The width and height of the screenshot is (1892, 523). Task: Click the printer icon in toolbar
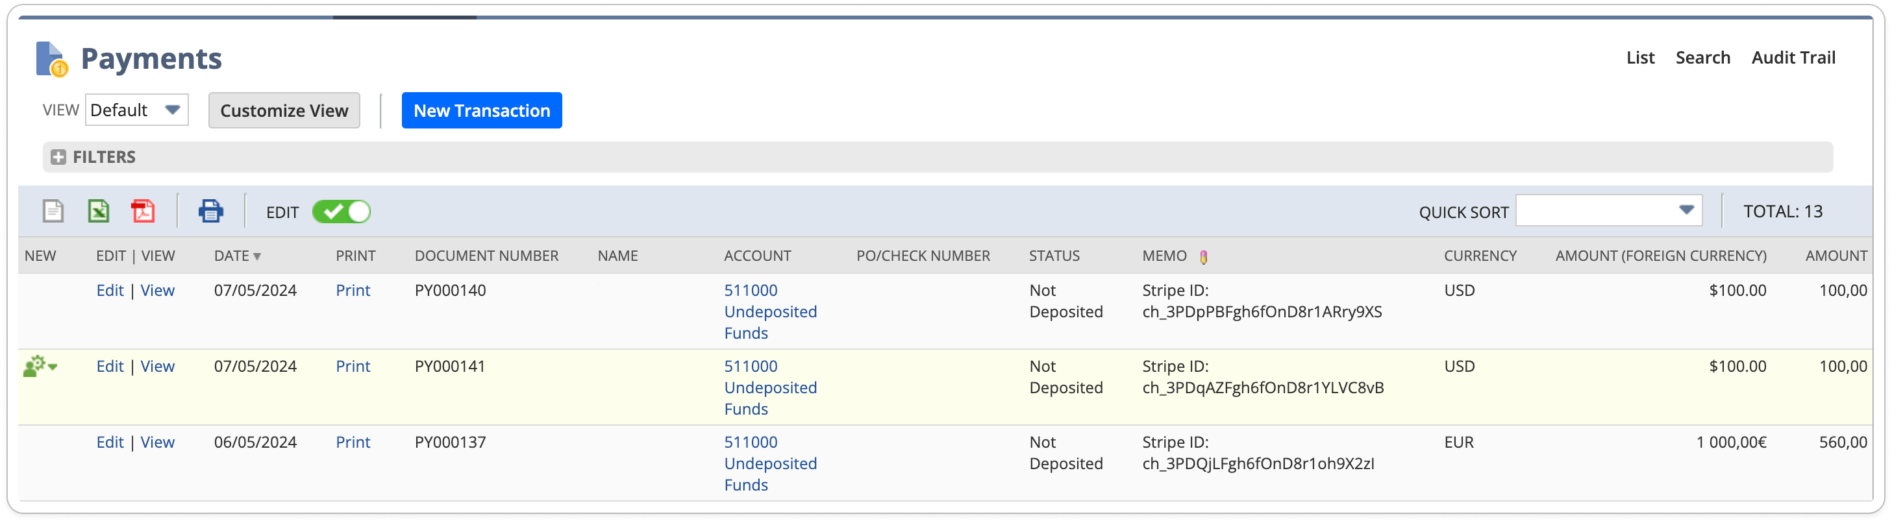coord(211,212)
